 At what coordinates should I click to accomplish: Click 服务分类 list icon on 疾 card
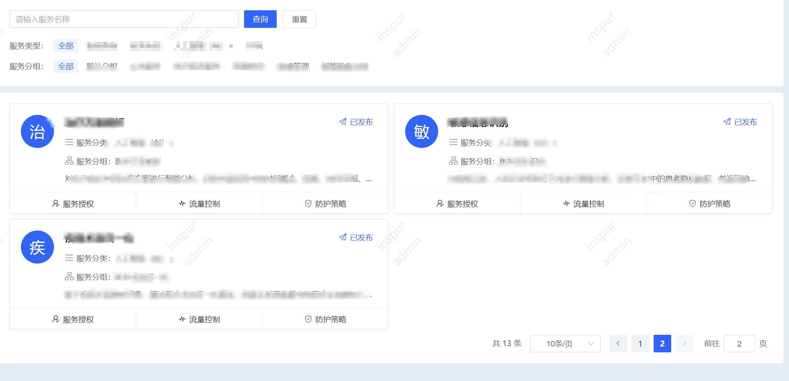click(69, 258)
